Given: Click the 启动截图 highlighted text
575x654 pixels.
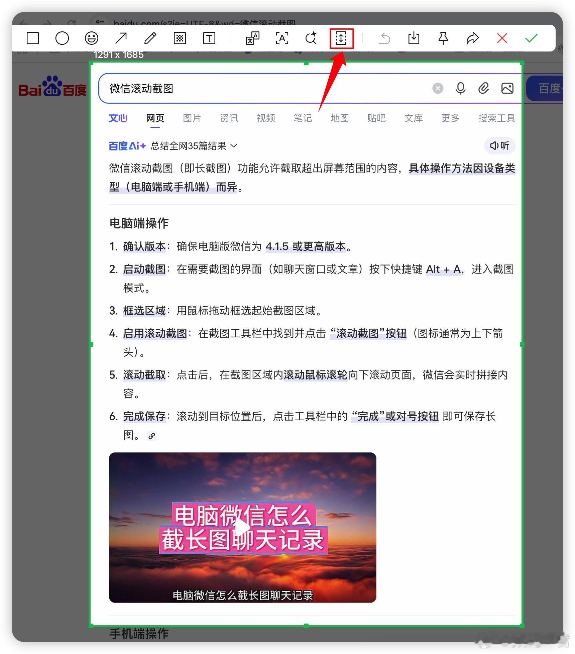Looking at the screenshot, I should 144,269.
